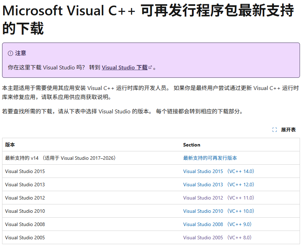Open Visual Studio 2005 (VC++ 8.0) link
This screenshot has height=248, width=301.
(217, 238)
